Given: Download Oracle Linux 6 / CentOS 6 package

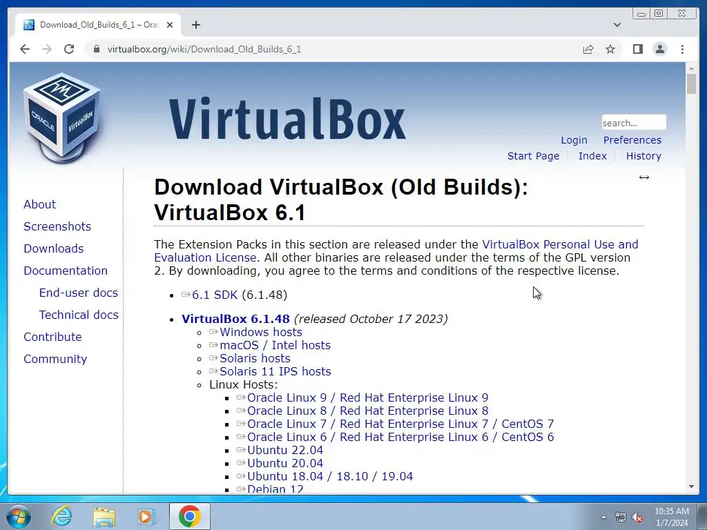Looking at the screenshot, I should (400, 437).
